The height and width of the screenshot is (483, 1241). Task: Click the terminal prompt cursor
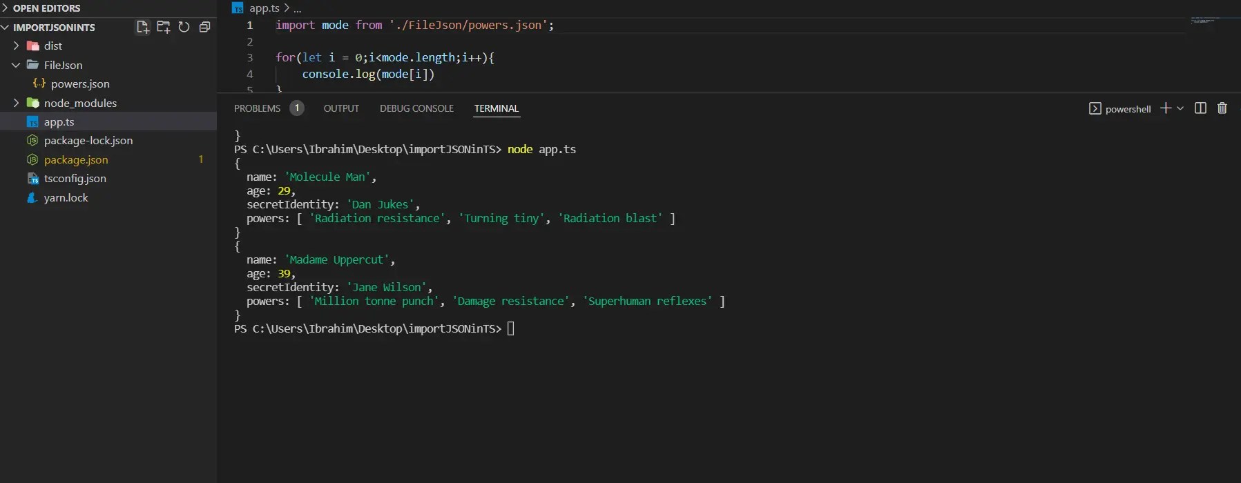point(511,328)
